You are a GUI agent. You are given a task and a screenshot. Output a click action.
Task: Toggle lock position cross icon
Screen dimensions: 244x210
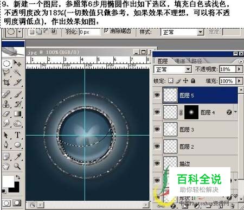click(x=185, y=81)
